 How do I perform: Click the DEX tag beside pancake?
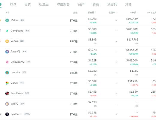24,72
